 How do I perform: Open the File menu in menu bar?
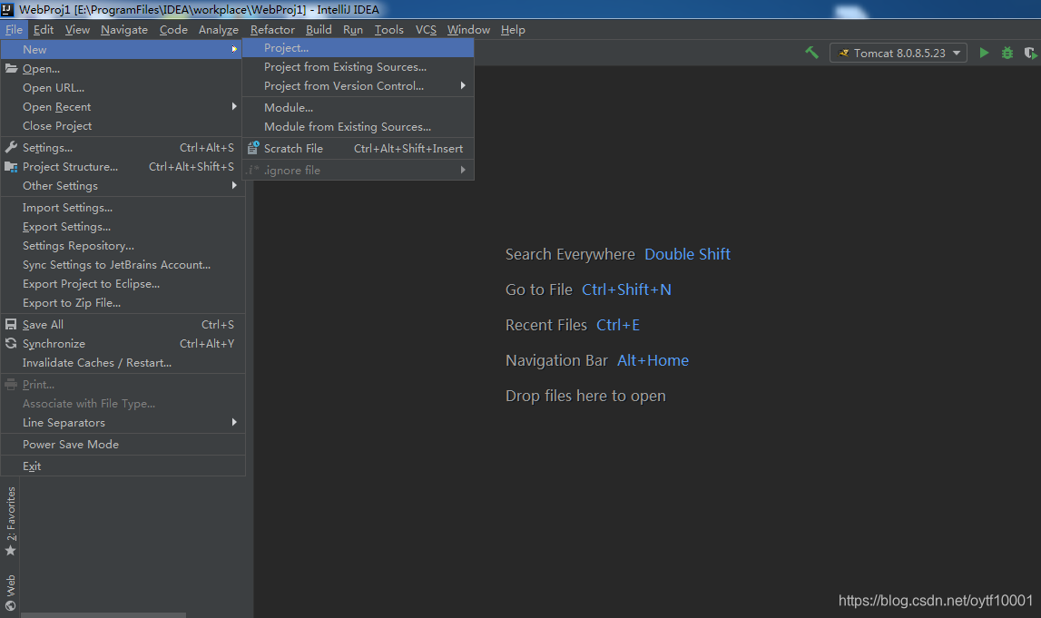click(x=14, y=29)
